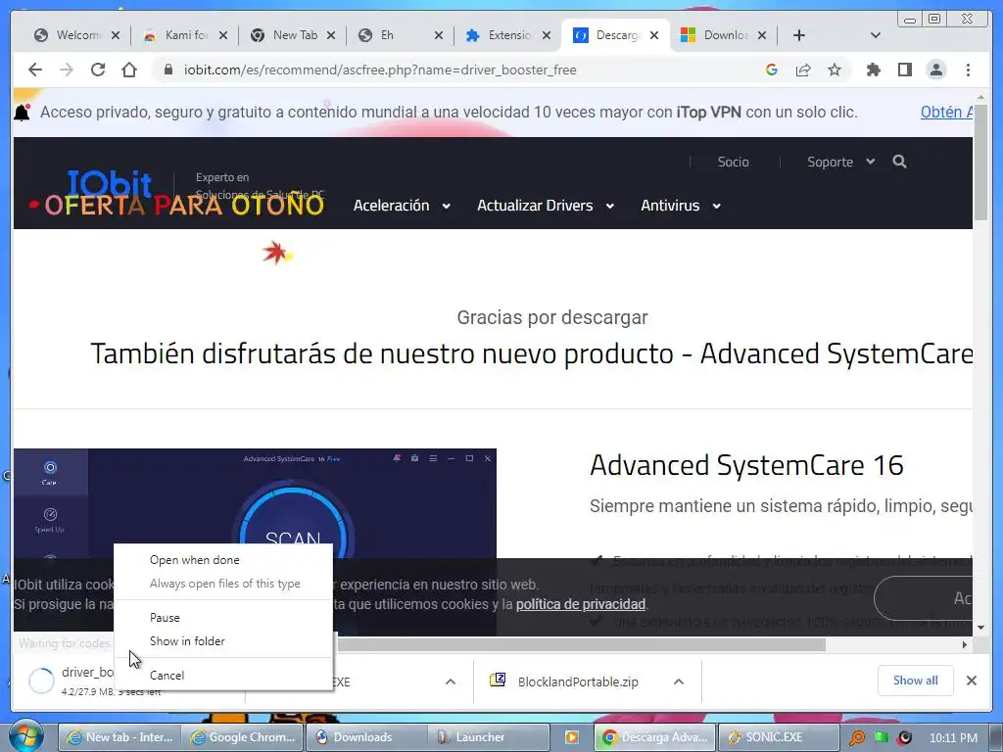The image size is (1003, 752).
Task: Toggle the browser side panel
Action: tap(904, 70)
